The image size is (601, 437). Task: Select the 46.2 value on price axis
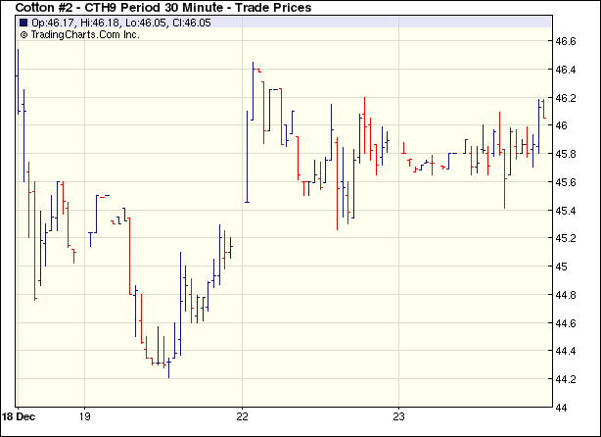coord(567,98)
